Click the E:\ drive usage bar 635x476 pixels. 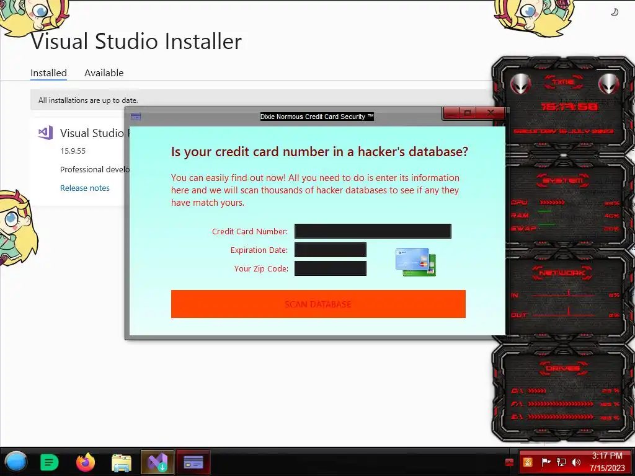click(561, 416)
